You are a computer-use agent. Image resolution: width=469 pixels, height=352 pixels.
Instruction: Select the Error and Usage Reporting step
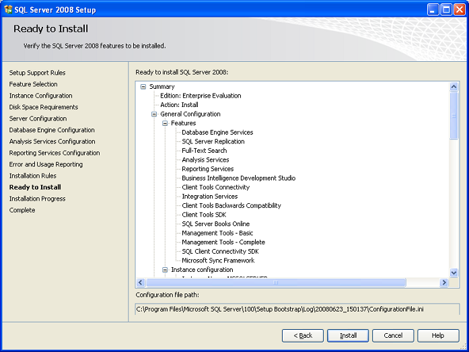(46, 164)
